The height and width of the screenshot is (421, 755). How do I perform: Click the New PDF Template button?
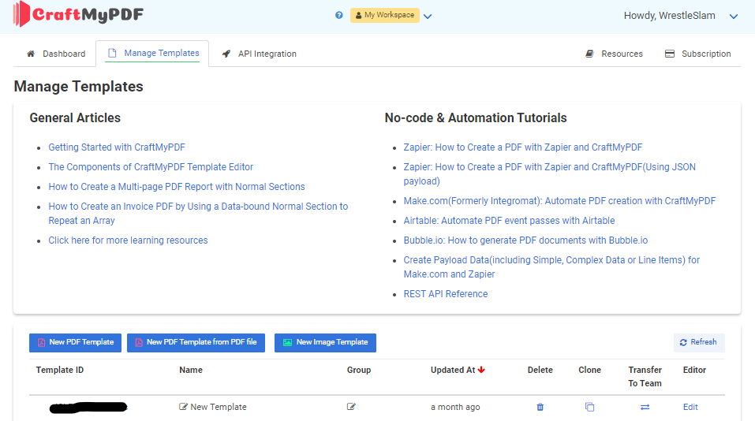[75, 343]
